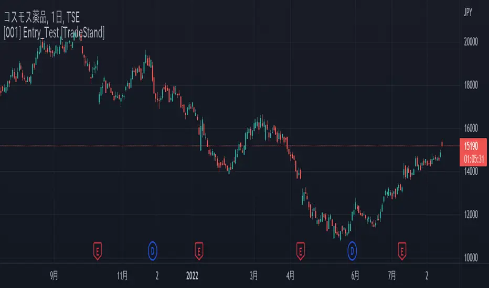Click the 18000 price axis label
Image resolution: width=489 pixels, height=288 pixels.
[x=471, y=85]
